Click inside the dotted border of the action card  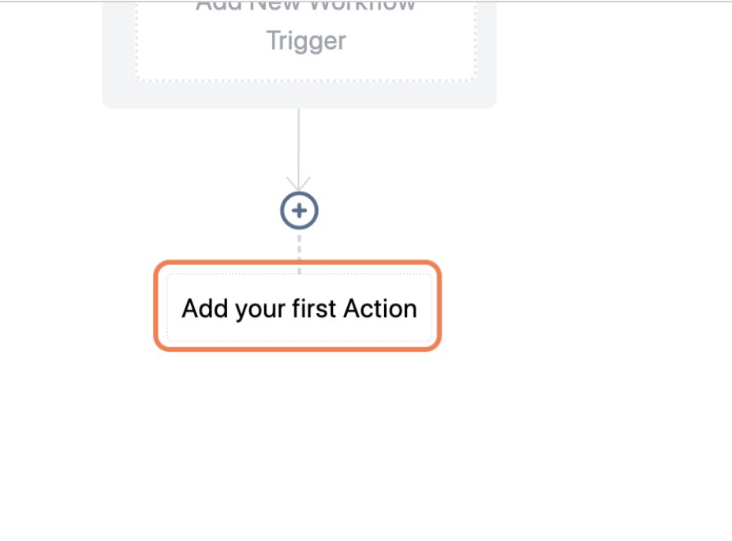[x=298, y=308]
